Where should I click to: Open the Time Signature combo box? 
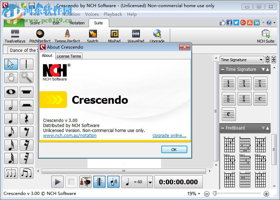(x=242, y=60)
